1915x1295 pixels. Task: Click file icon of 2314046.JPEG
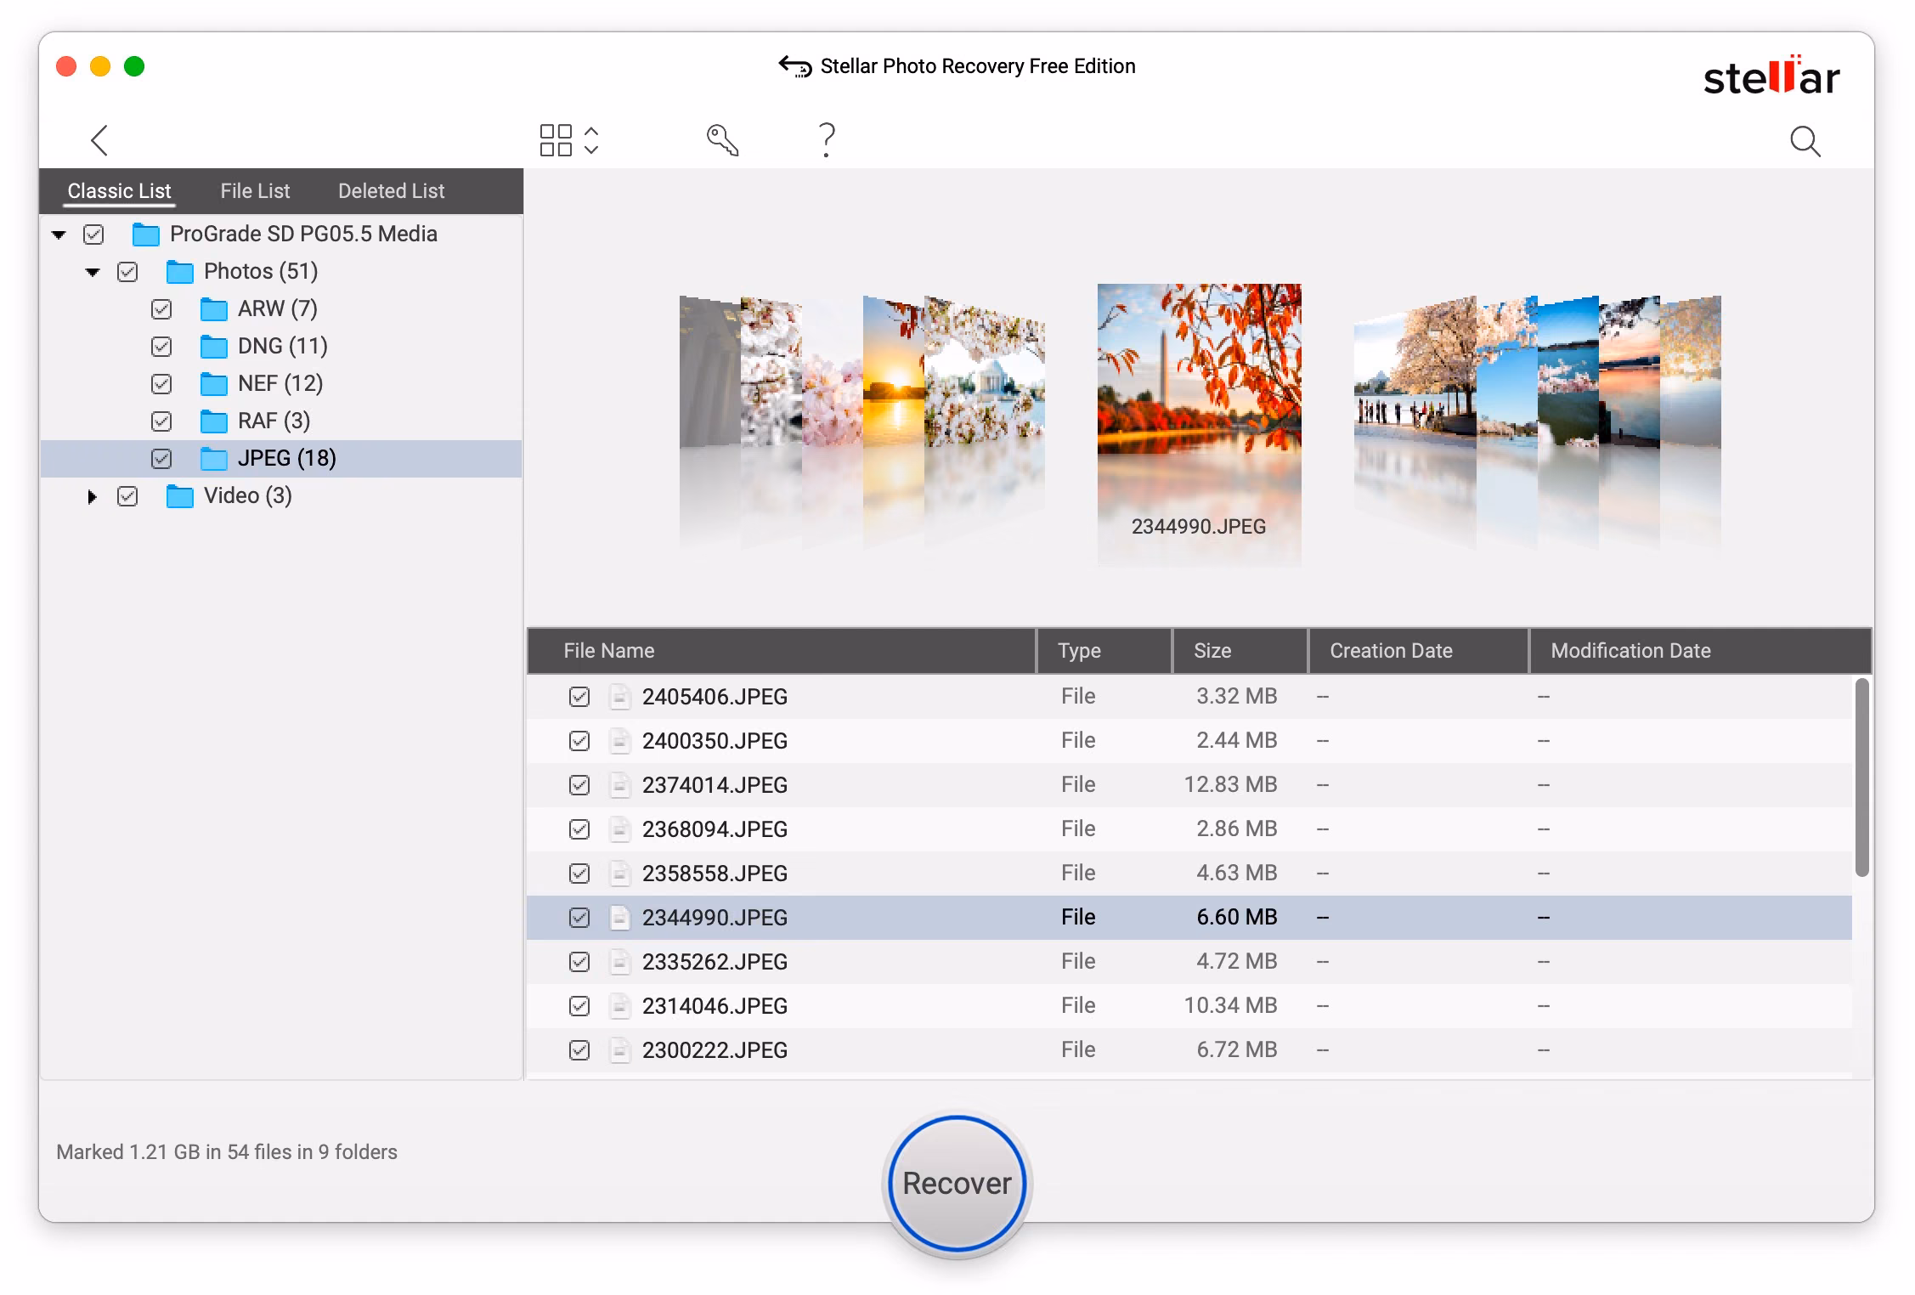click(620, 1006)
